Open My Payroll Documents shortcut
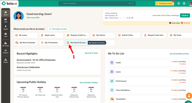This screenshot has width=192, height=103. 77,43
